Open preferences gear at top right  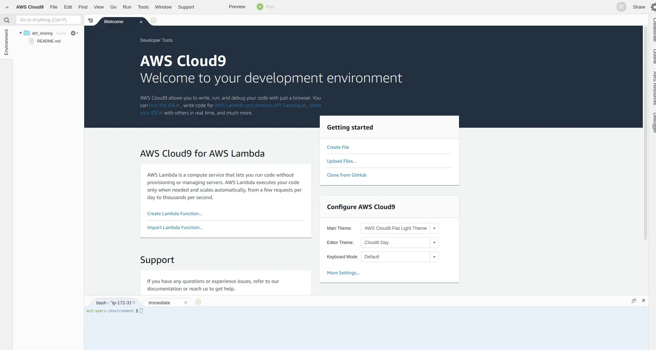(653, 7)
